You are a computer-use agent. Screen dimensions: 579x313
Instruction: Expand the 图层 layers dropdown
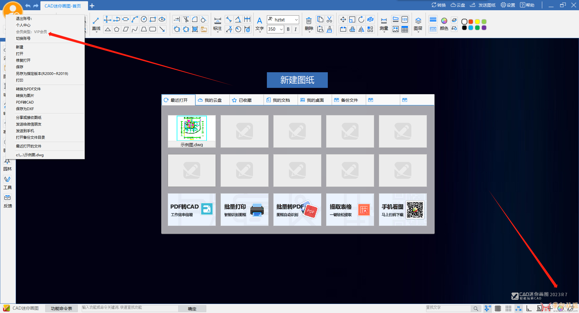[x=418, y=32]
